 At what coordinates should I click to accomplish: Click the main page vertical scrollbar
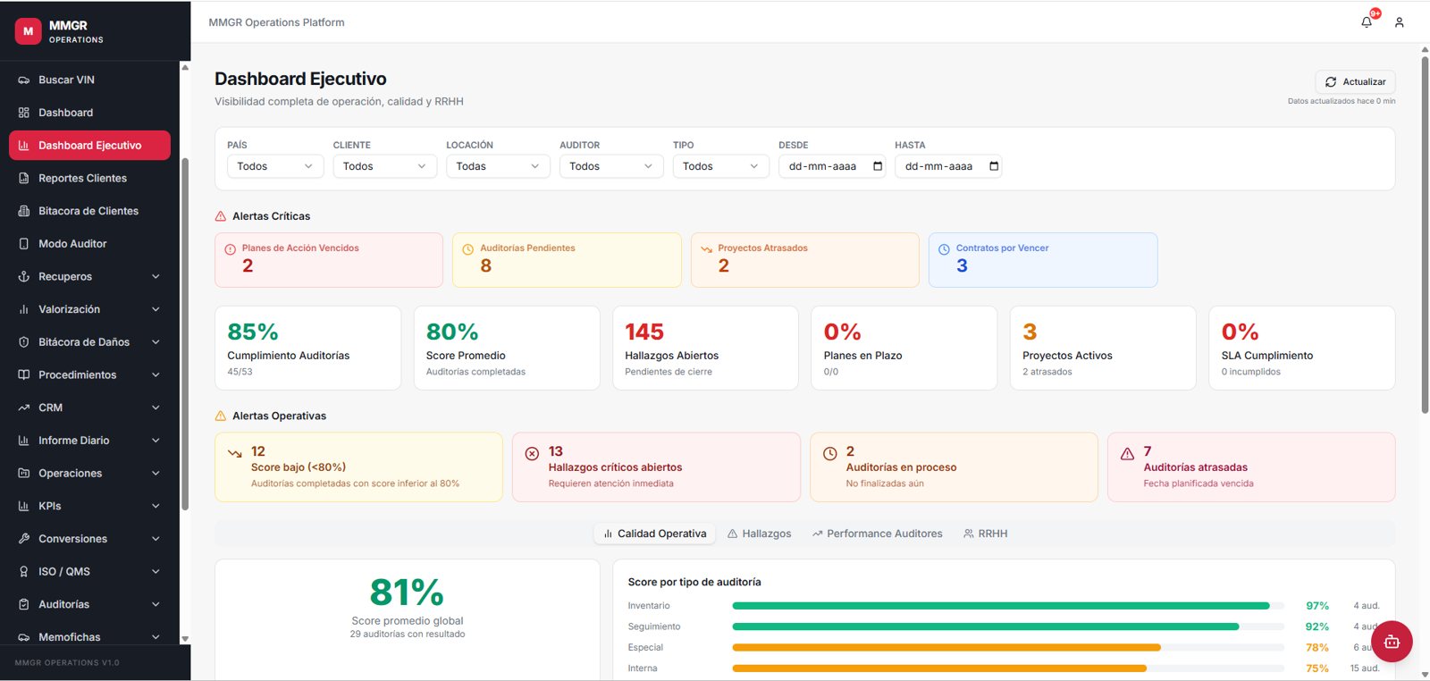1425,235
